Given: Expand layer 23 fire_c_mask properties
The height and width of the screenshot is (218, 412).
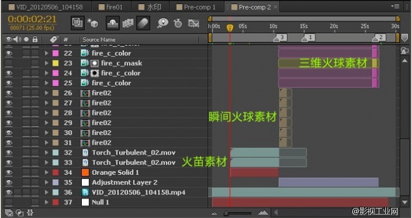Looking at the screenshot, I should point(47,63).
